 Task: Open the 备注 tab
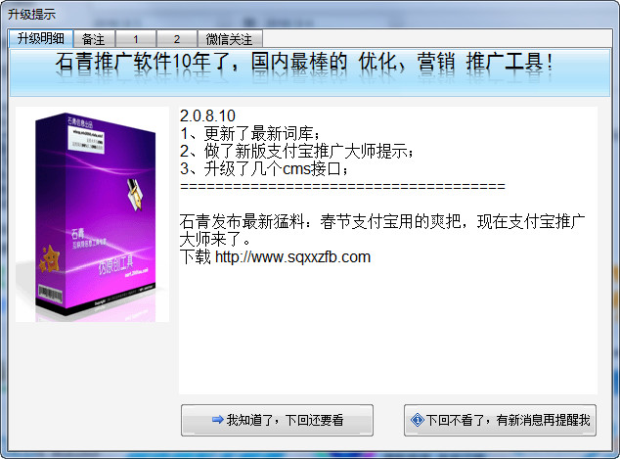94,39
